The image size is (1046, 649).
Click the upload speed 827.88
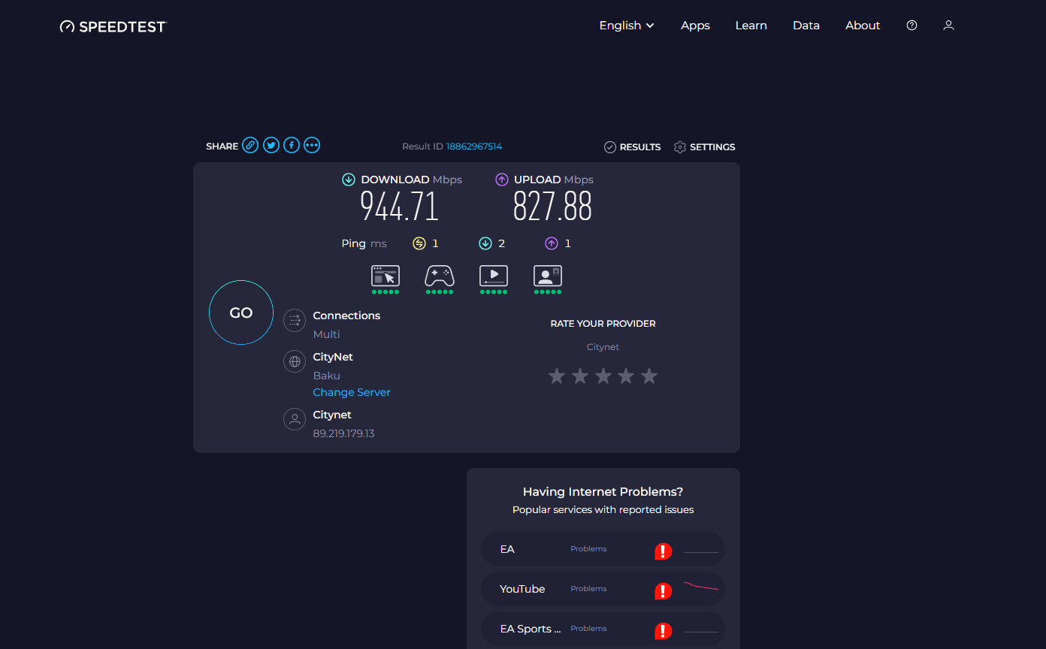coord(552,207)
